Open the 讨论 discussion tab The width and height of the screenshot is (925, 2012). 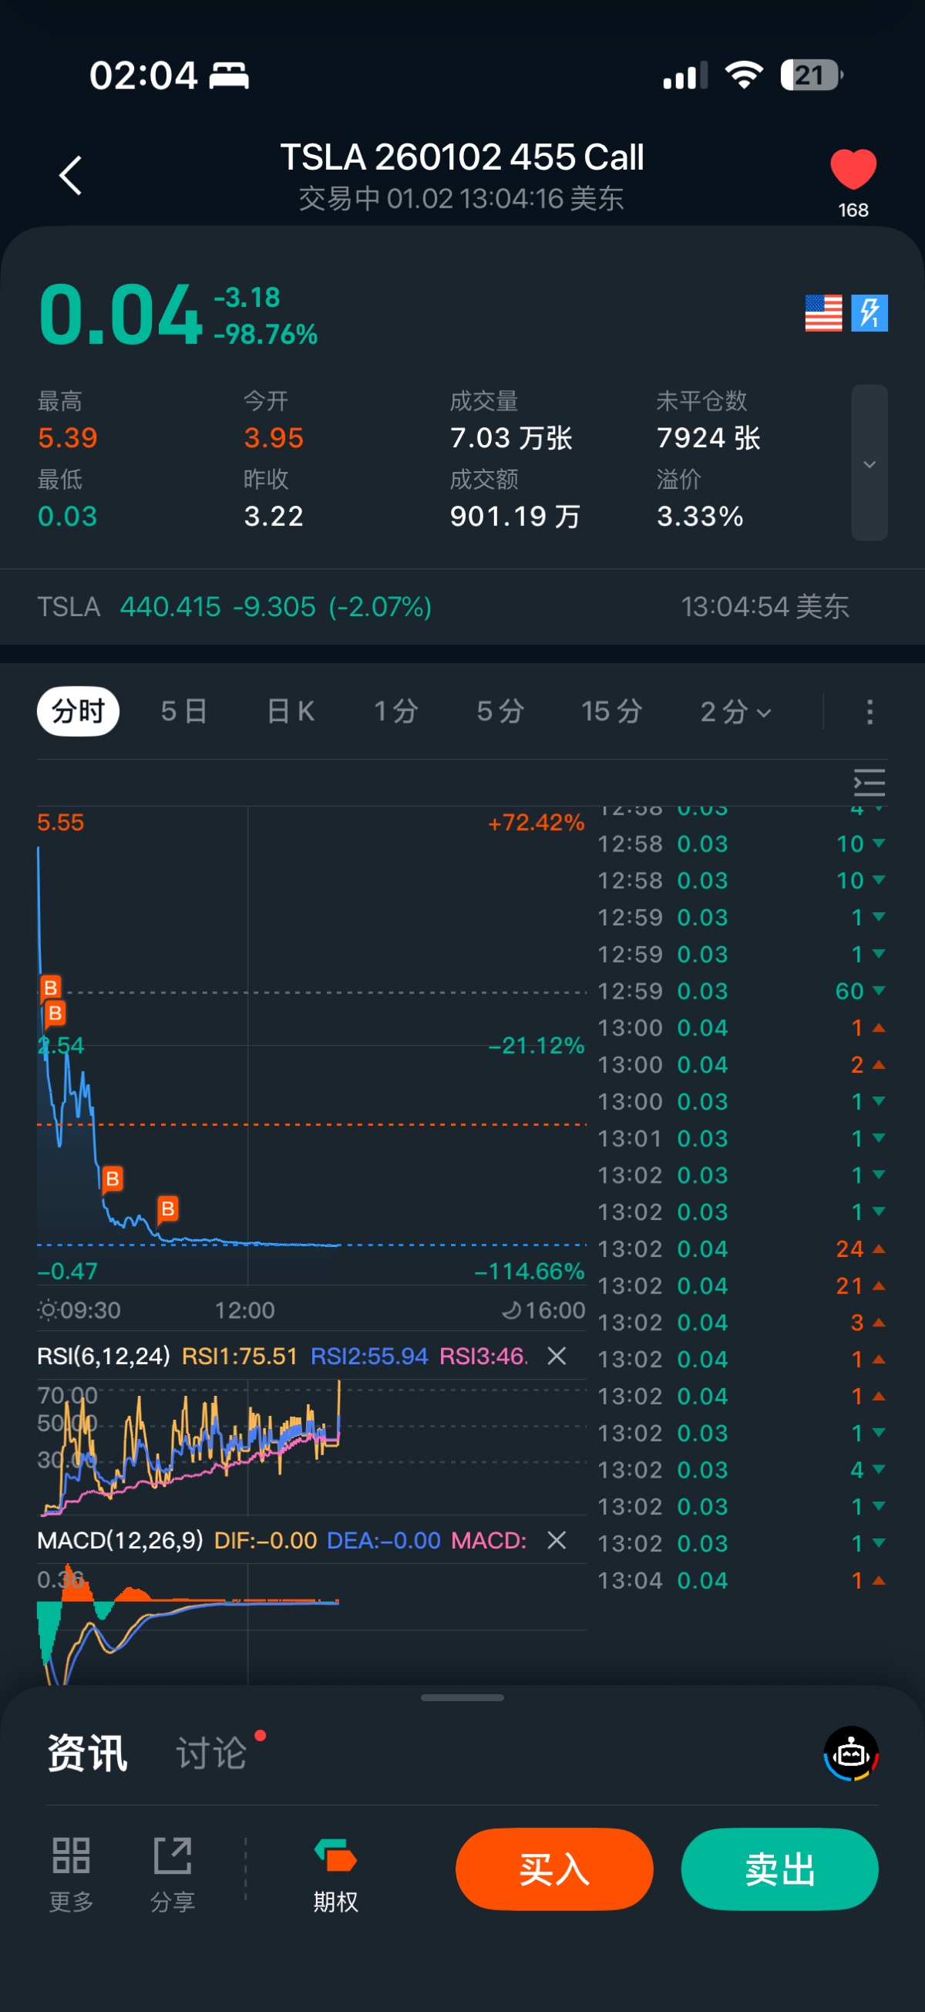(211, 1754)
